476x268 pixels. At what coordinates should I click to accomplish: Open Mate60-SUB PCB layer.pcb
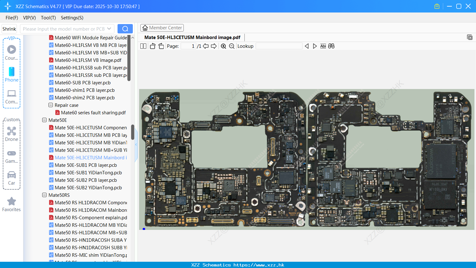[x=80, y=83]
